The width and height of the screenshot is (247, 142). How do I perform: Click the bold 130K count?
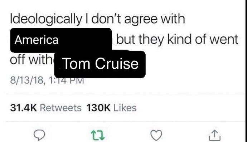point(98,108)
